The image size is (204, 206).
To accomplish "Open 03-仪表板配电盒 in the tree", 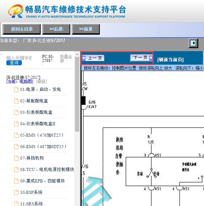I will pyautogui.click(x=36, y=112).
